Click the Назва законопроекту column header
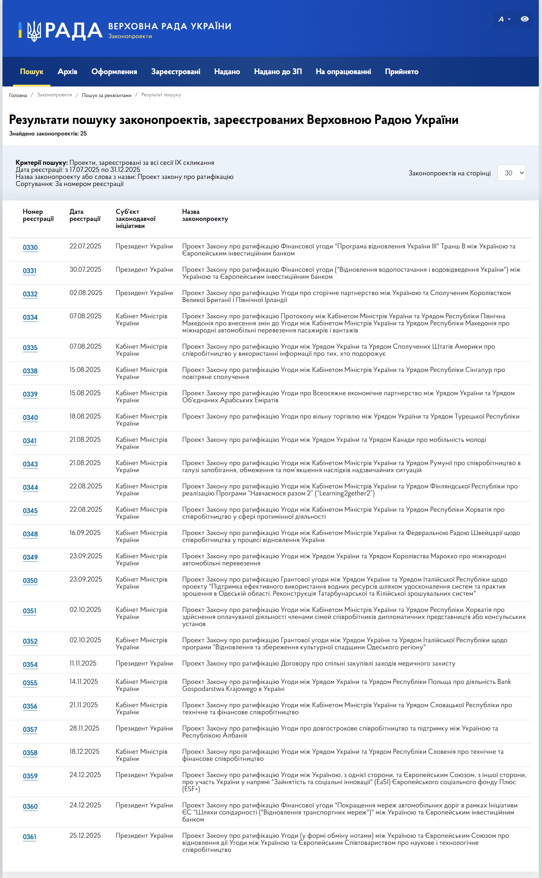542x878 pixels. 205,215
